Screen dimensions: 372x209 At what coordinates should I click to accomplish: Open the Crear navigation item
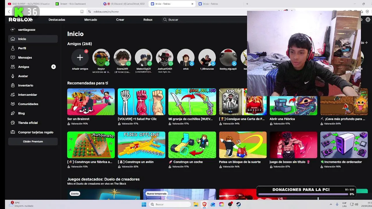[x=120, y=19]
